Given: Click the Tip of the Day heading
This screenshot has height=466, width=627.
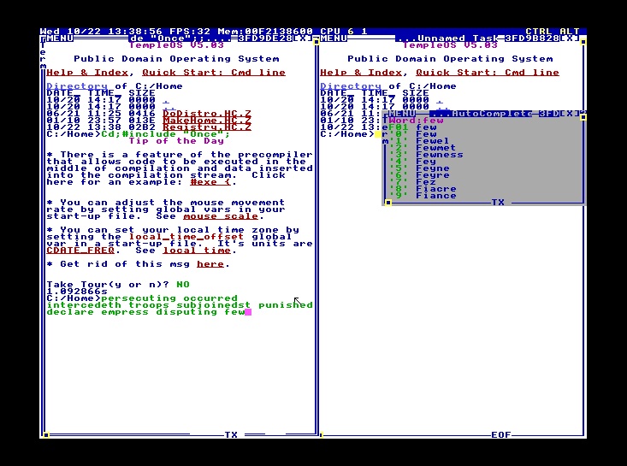Looking at the screenshot, I should (x=176, y=141).
